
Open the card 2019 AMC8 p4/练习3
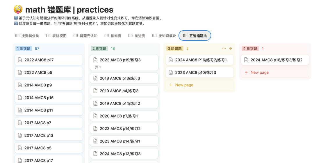pyautogui.click(x=124, y=91)
